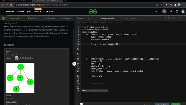The width and height of the screenshot is (186, 105).
Task: Toggle the round theme switch icon
Action: (164, 11)
